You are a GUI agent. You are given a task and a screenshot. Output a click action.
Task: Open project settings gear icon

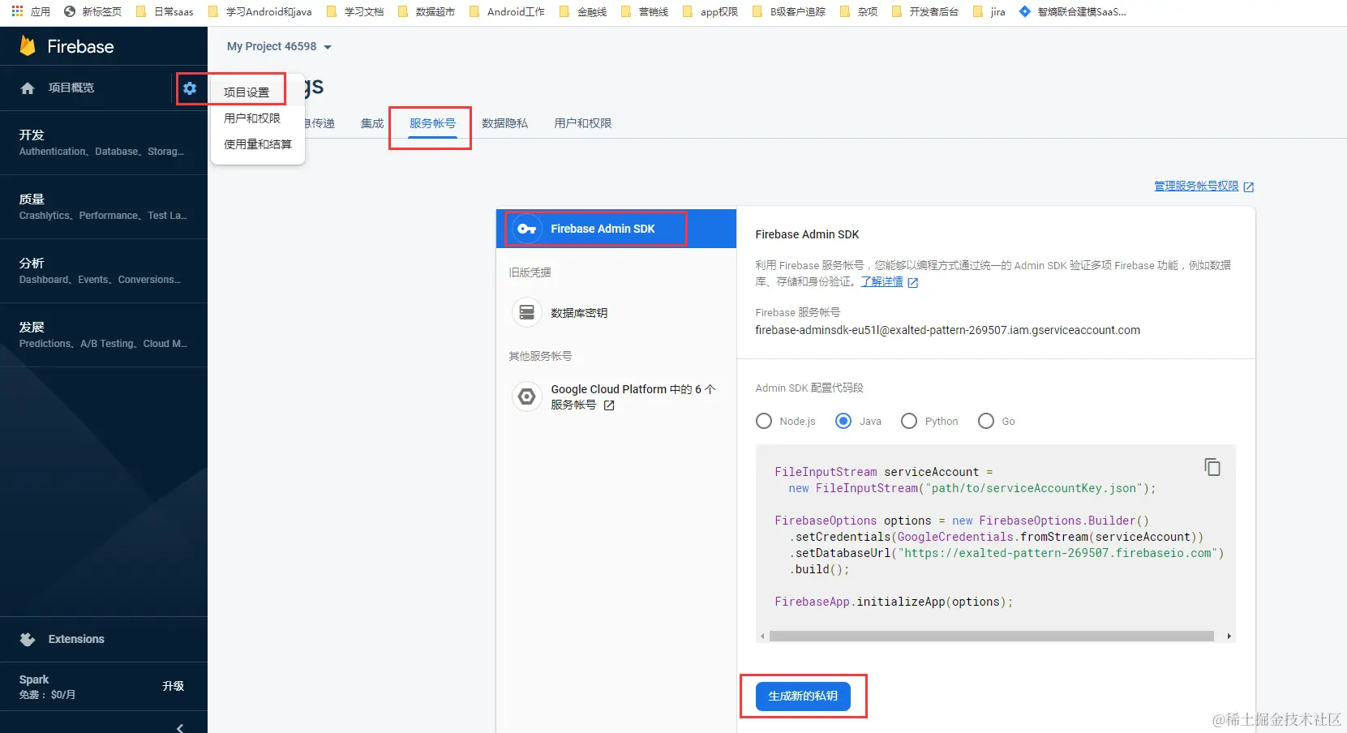pos(190,88)
